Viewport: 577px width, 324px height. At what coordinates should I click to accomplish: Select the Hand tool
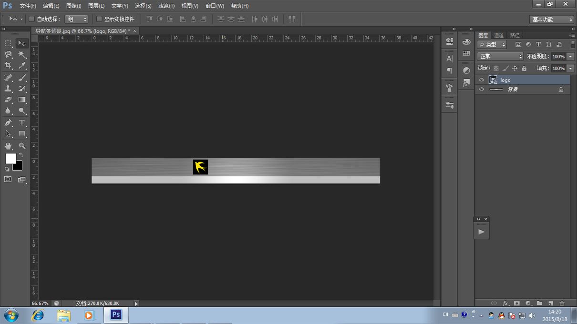(x=8, y=146)
